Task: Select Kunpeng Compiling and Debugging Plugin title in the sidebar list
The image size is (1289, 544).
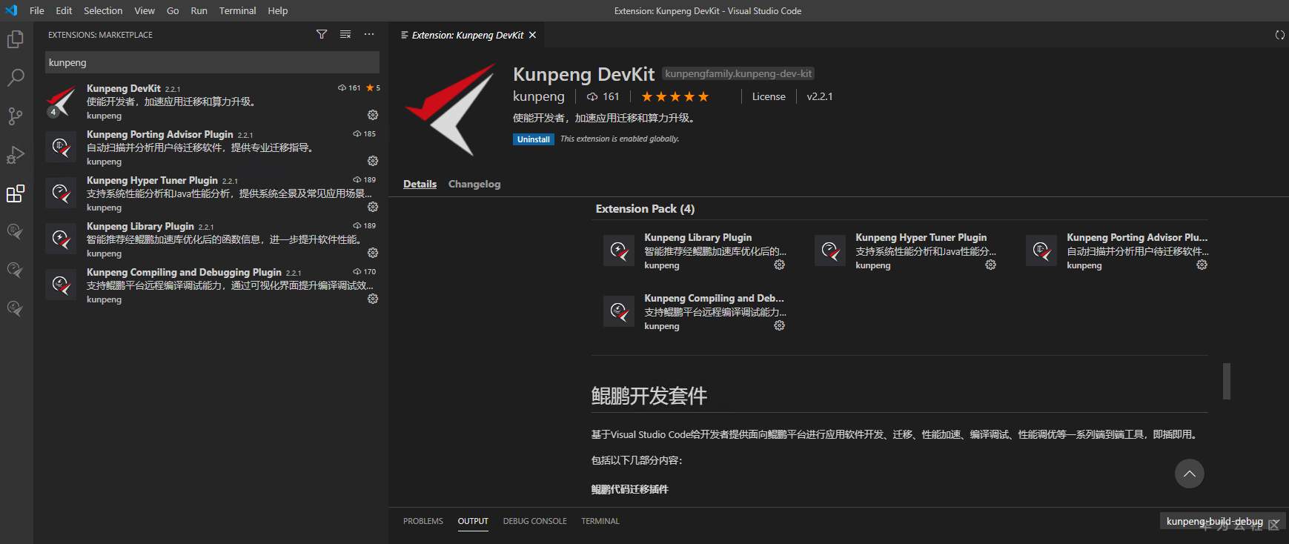Action: click(x=184, y=272)
